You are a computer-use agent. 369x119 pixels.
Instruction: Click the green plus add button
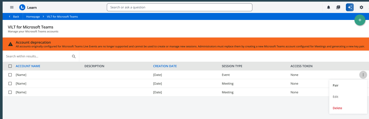coord(360,20)
